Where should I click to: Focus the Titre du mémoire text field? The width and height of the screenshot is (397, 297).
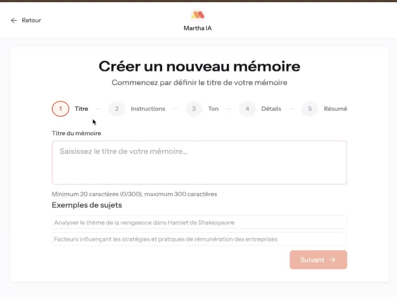(x=200, y=163)
